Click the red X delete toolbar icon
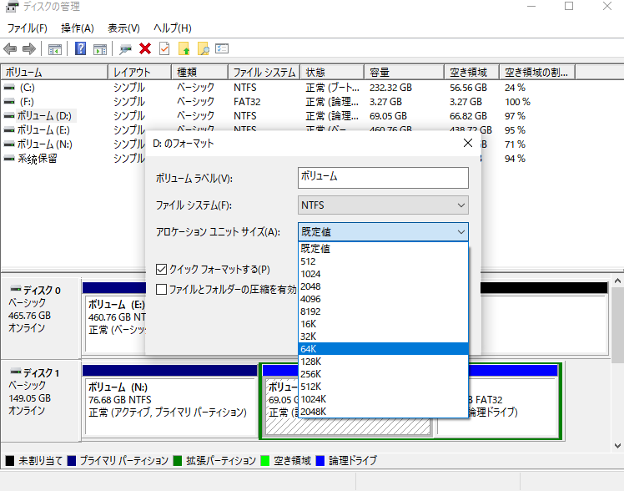Image resolution: width=624 pixels, height=491 pixels. click(x=145, y=48)
